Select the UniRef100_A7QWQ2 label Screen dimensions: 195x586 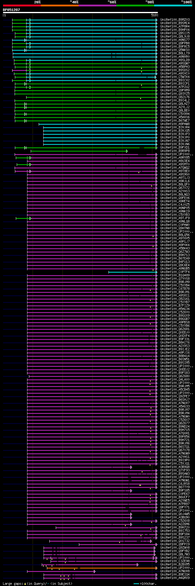click(175, 168)
